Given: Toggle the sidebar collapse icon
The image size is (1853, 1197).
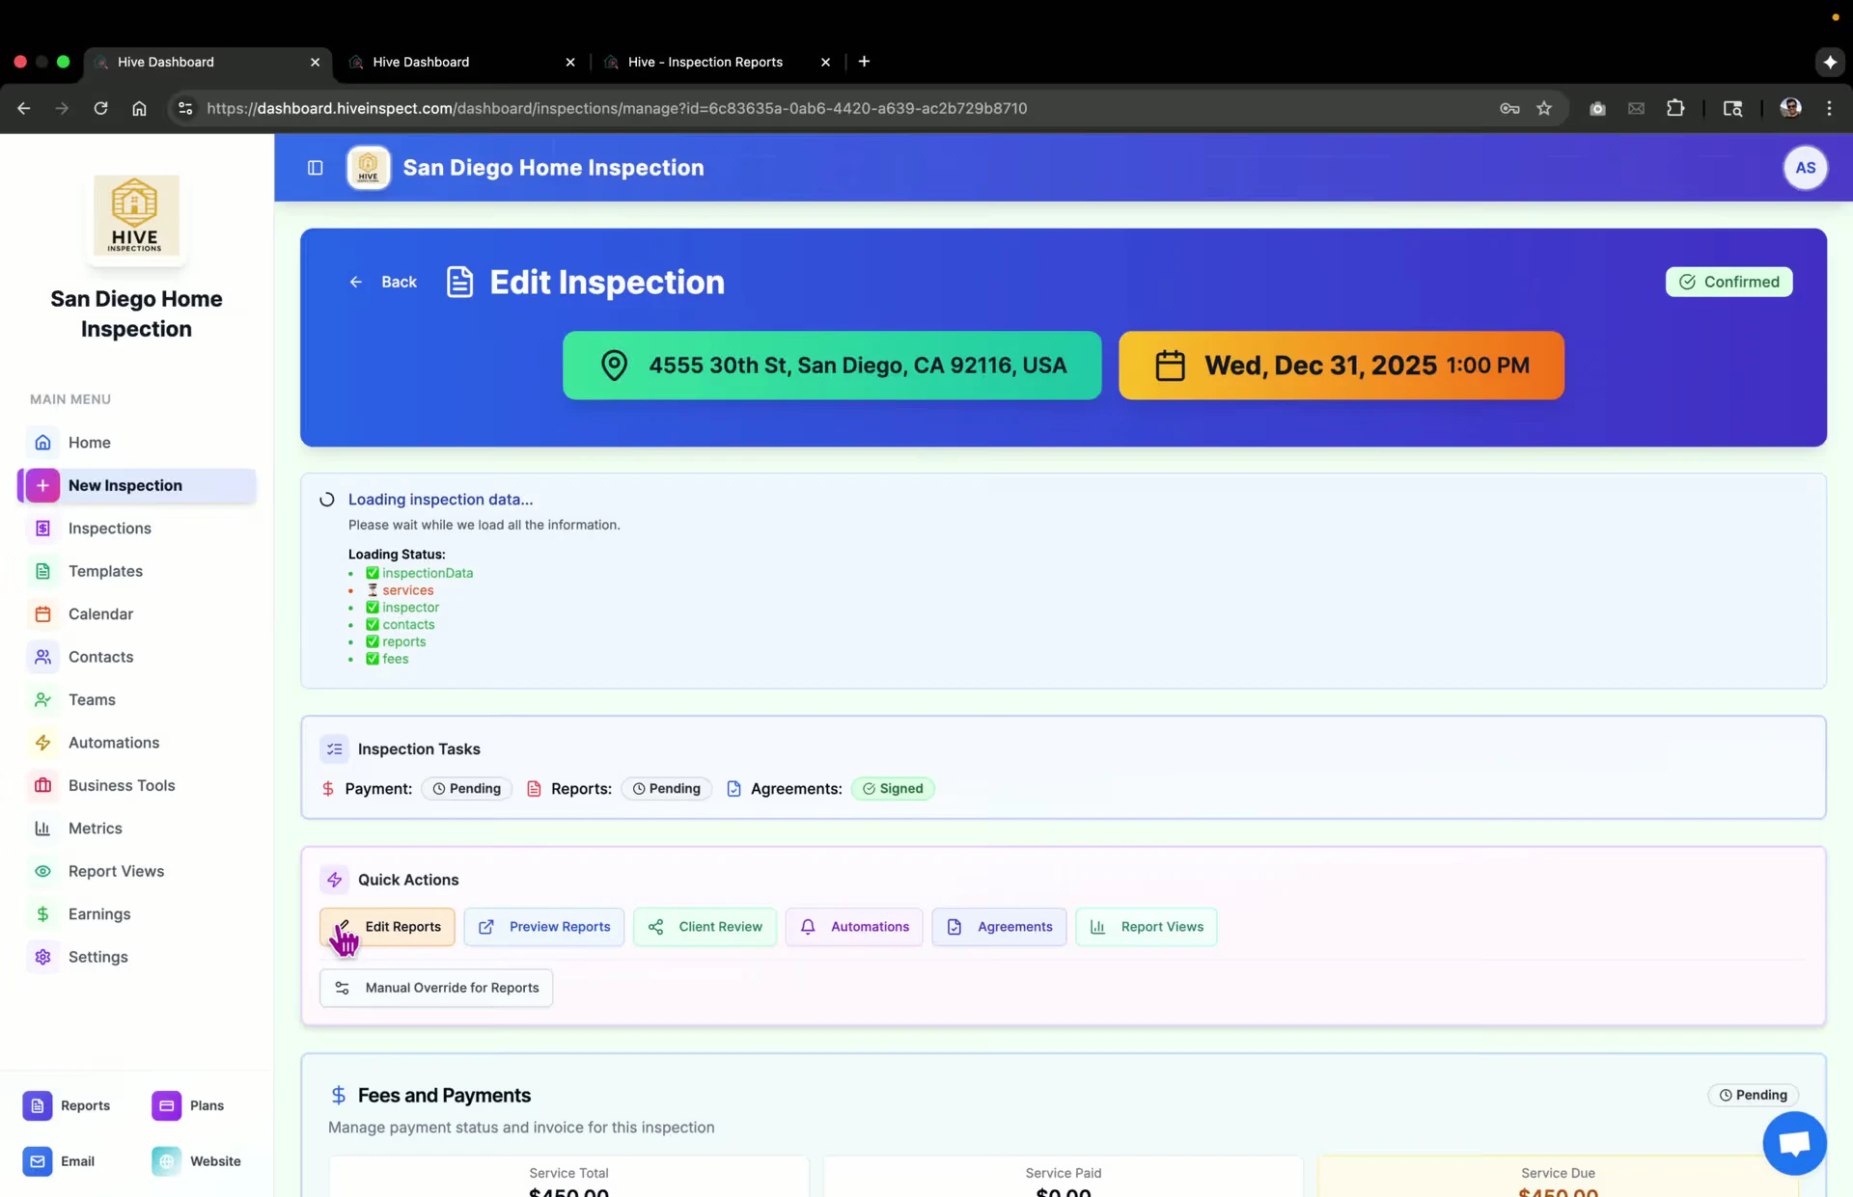Looking at the screenshot, I should click(x=315, y=168).
